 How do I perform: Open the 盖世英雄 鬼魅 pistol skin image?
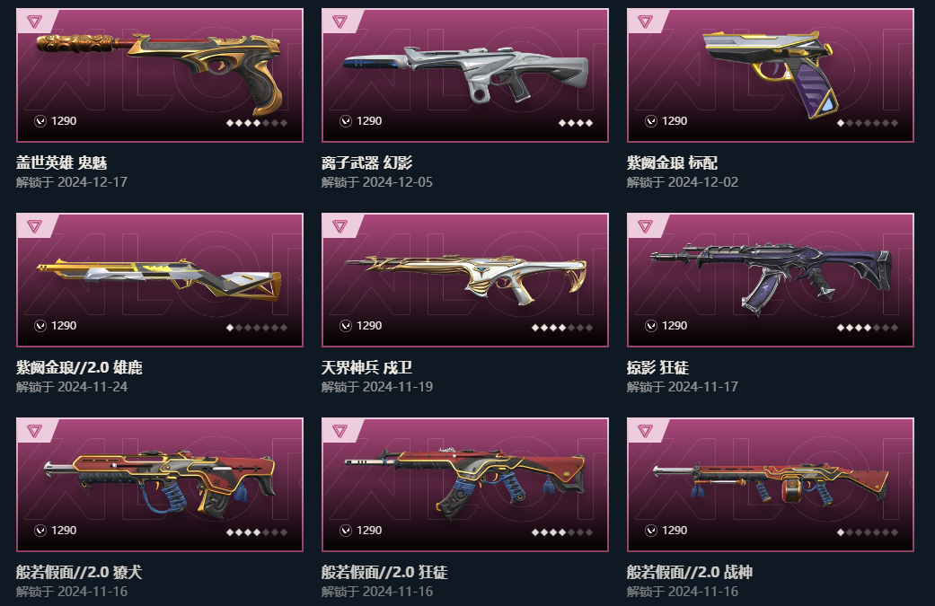tap(159, 73)
